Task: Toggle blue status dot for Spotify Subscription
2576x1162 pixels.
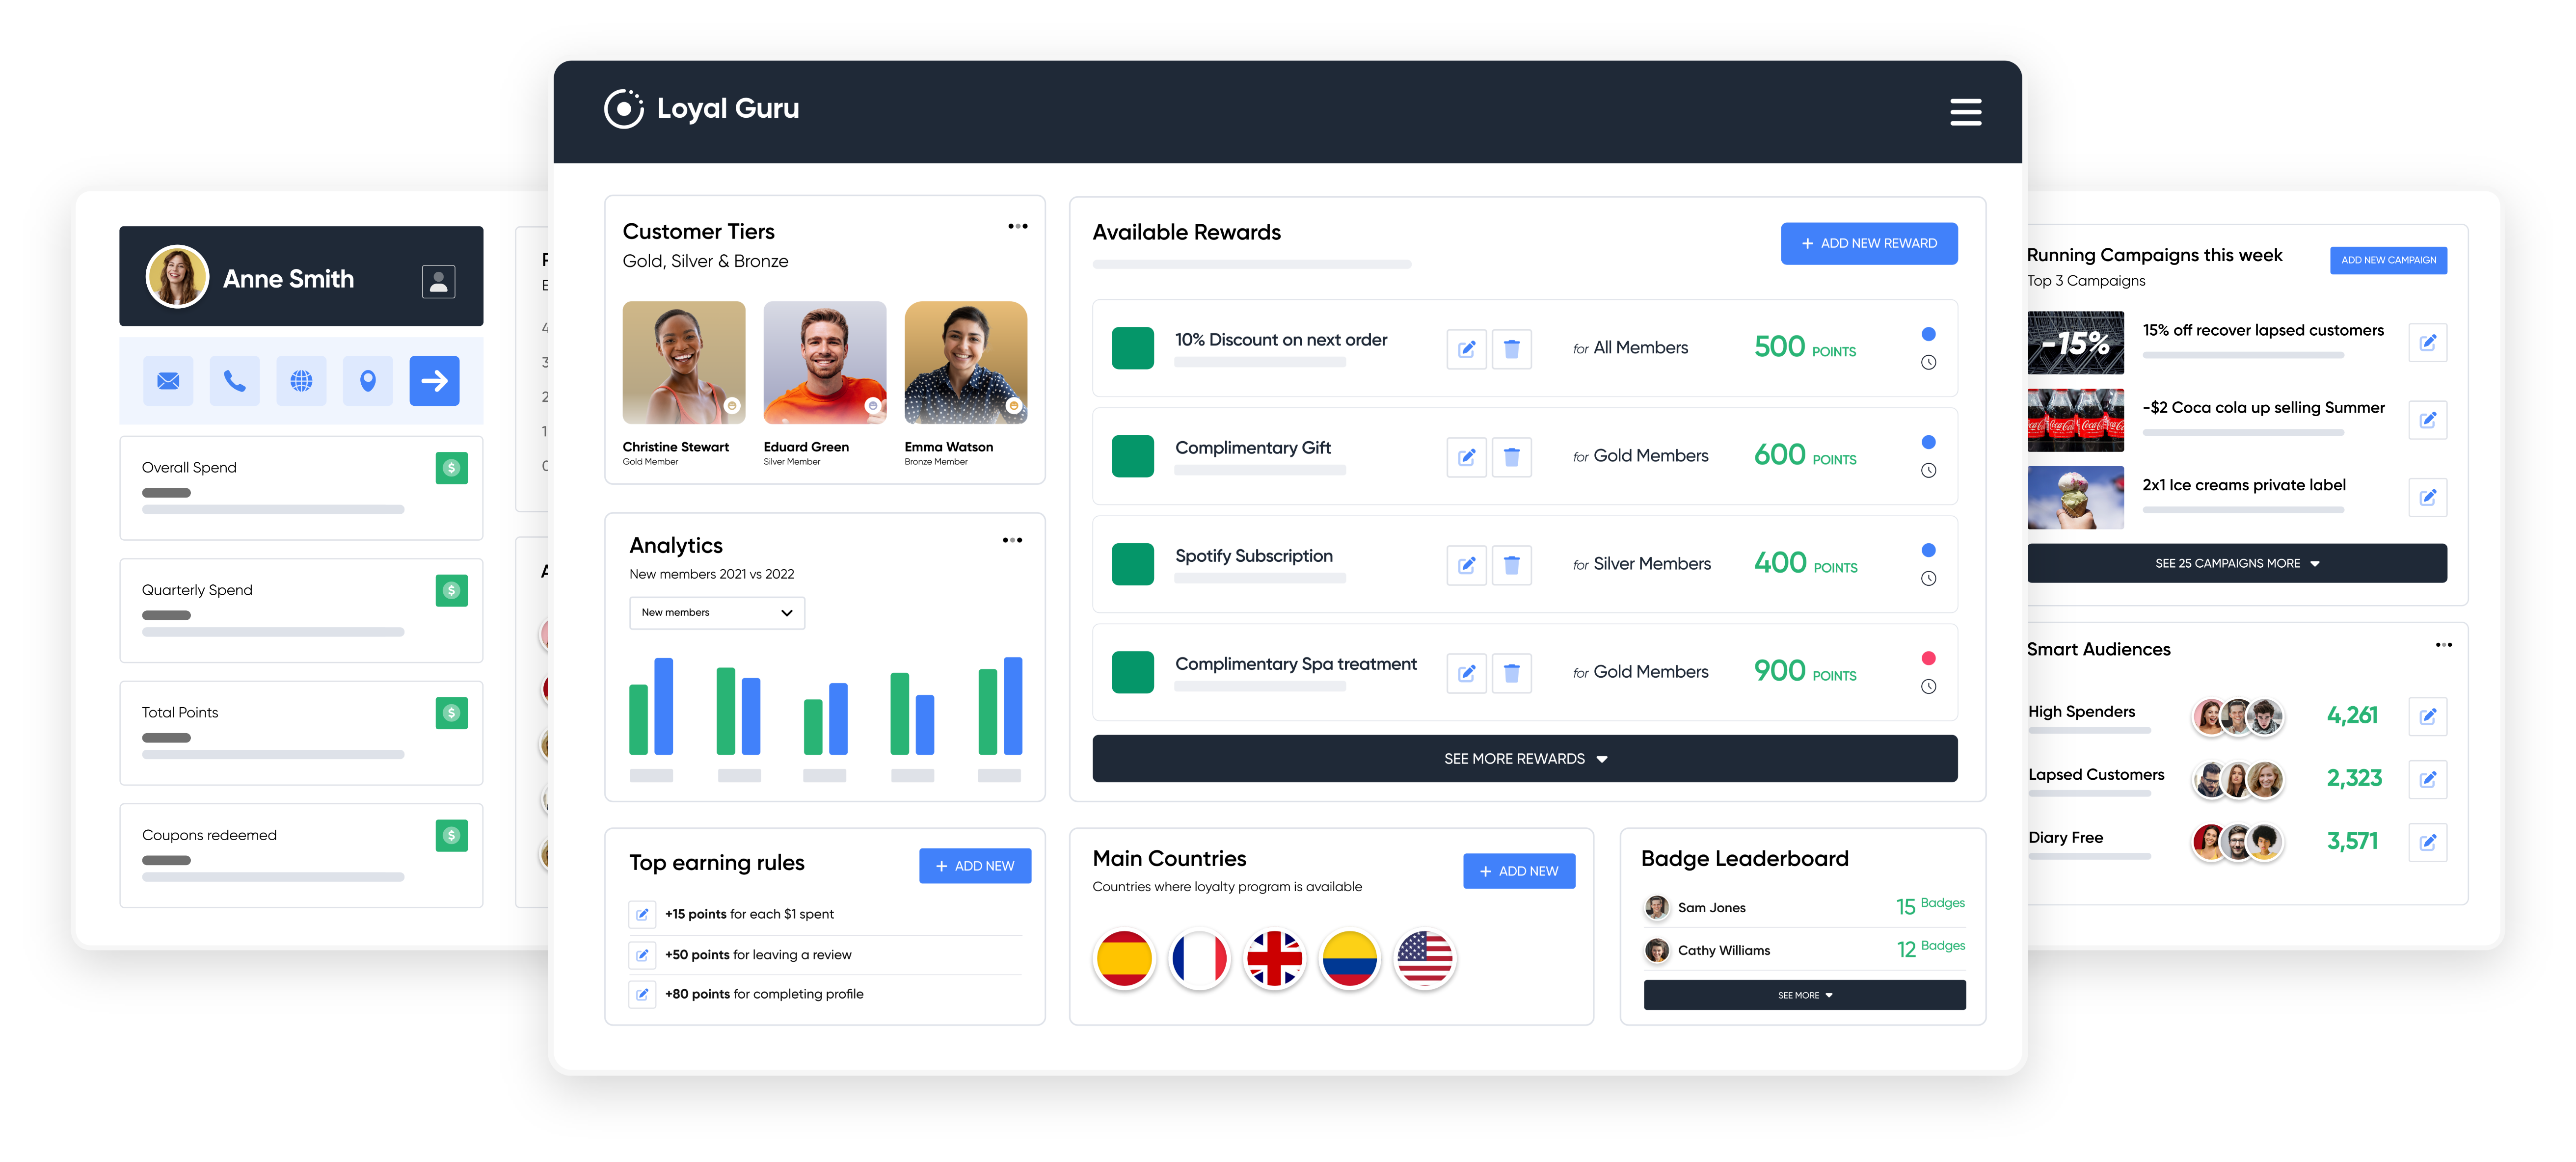Action: pos(1928,550)
